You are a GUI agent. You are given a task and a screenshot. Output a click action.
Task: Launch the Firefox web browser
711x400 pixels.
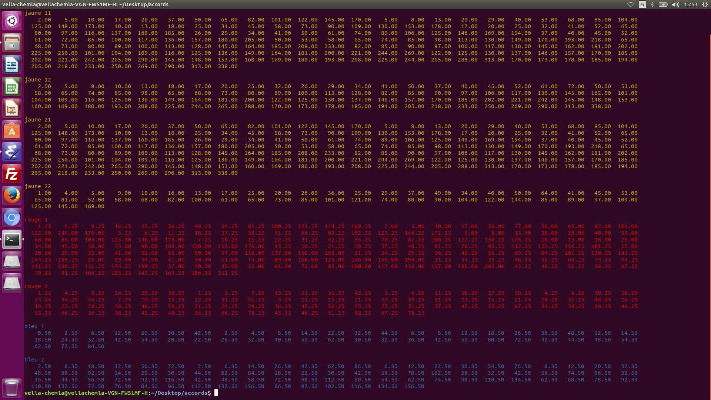click(12, 196)
